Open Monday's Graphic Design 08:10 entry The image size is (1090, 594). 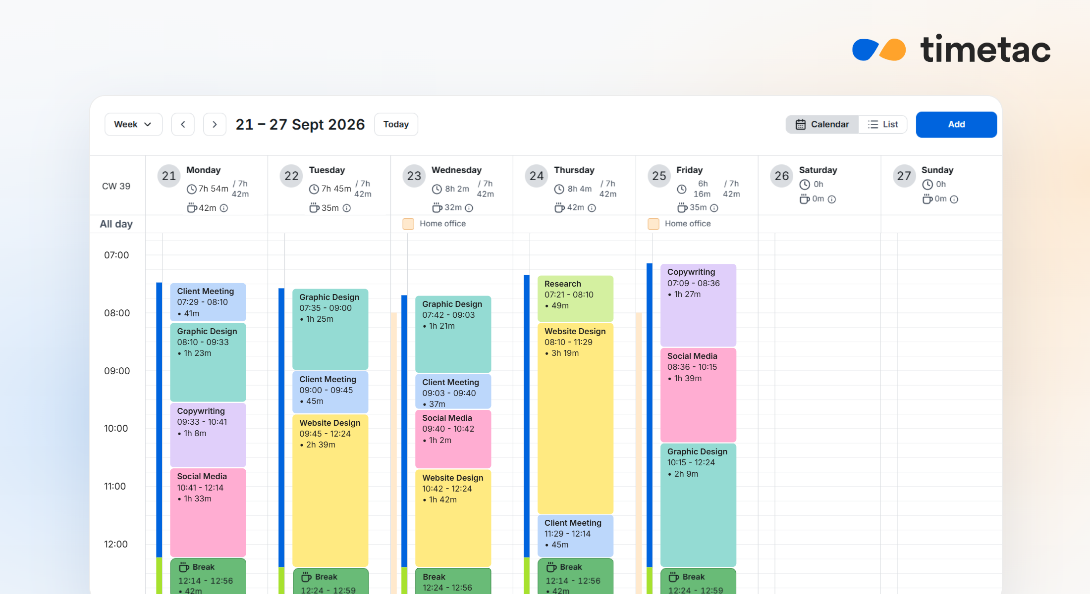pos(208,362)
